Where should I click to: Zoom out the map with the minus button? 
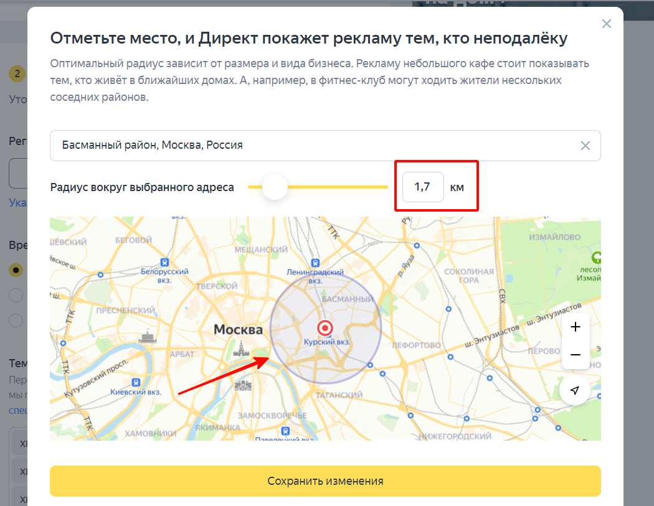coord(575,355)
